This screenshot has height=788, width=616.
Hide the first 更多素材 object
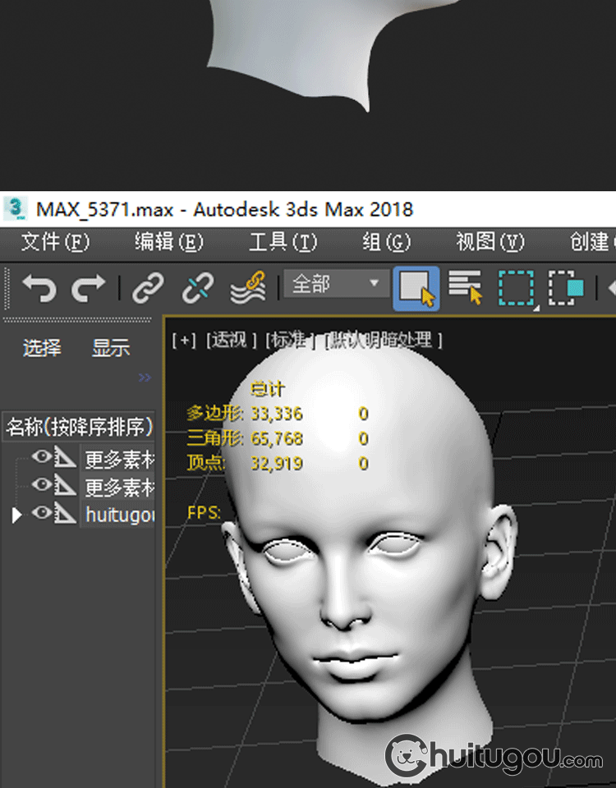pyautogui.click(x=42, y=456)
